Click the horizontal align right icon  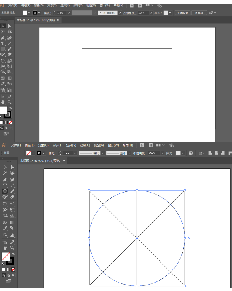(x=222, y=153)
